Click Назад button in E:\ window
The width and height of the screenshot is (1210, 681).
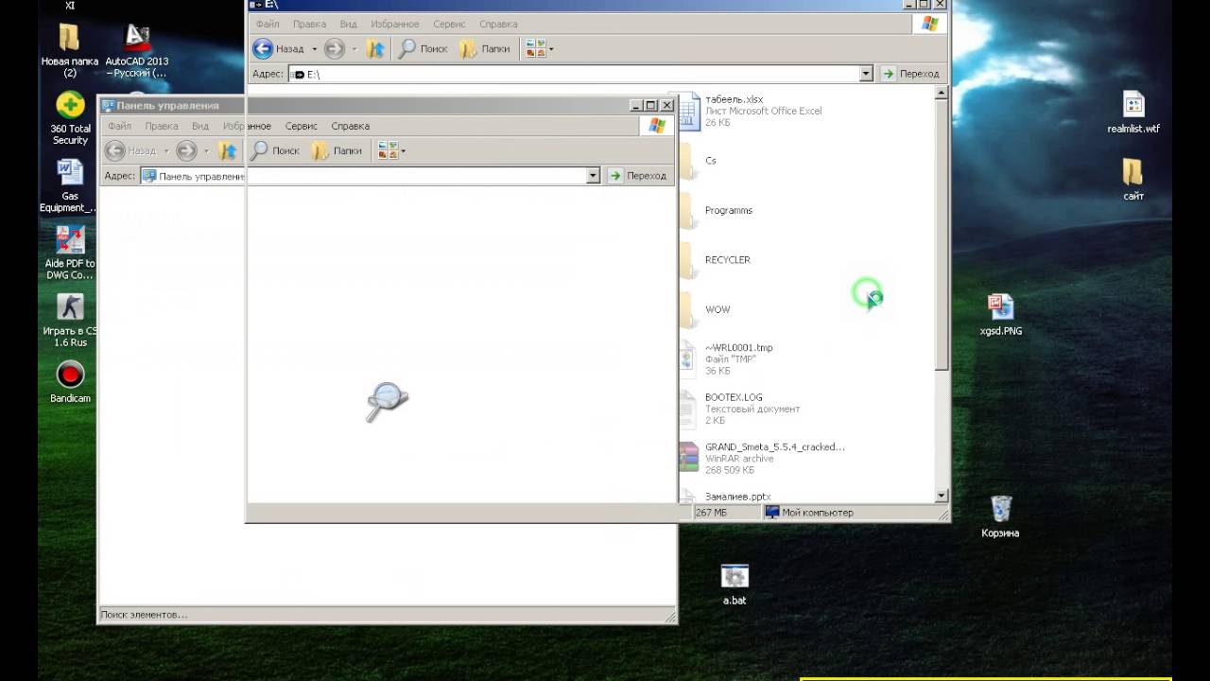point(279,48)
